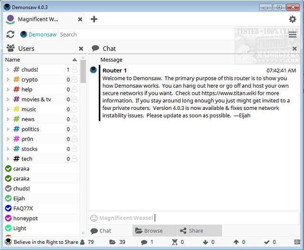Click the Chat panel speech bubble icon
The width and height of the screenshot is (304, 250).
click(95, 48)
